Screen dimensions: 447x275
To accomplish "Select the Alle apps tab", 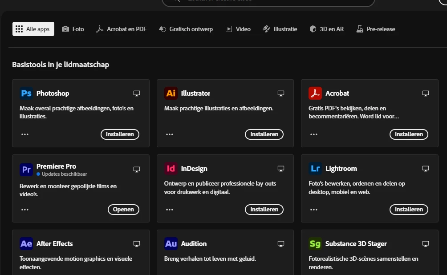I will (33, 29).
